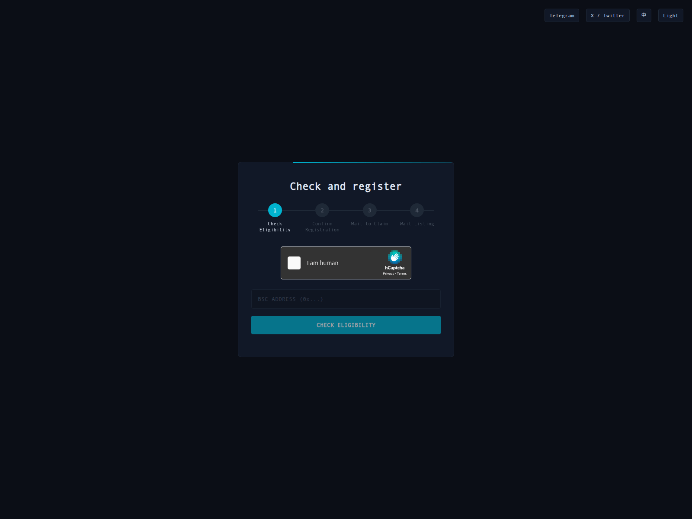The height and width of the screenshot is (519, 692).
Task: Open the Telegram channel link
Action: pos(561,15)
